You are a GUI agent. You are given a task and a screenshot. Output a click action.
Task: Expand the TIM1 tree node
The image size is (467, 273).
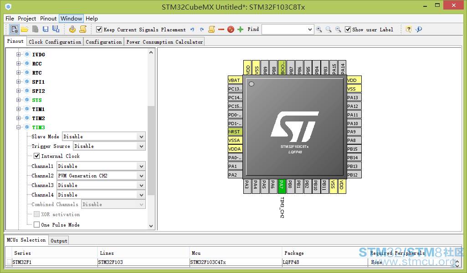[19, 109]
